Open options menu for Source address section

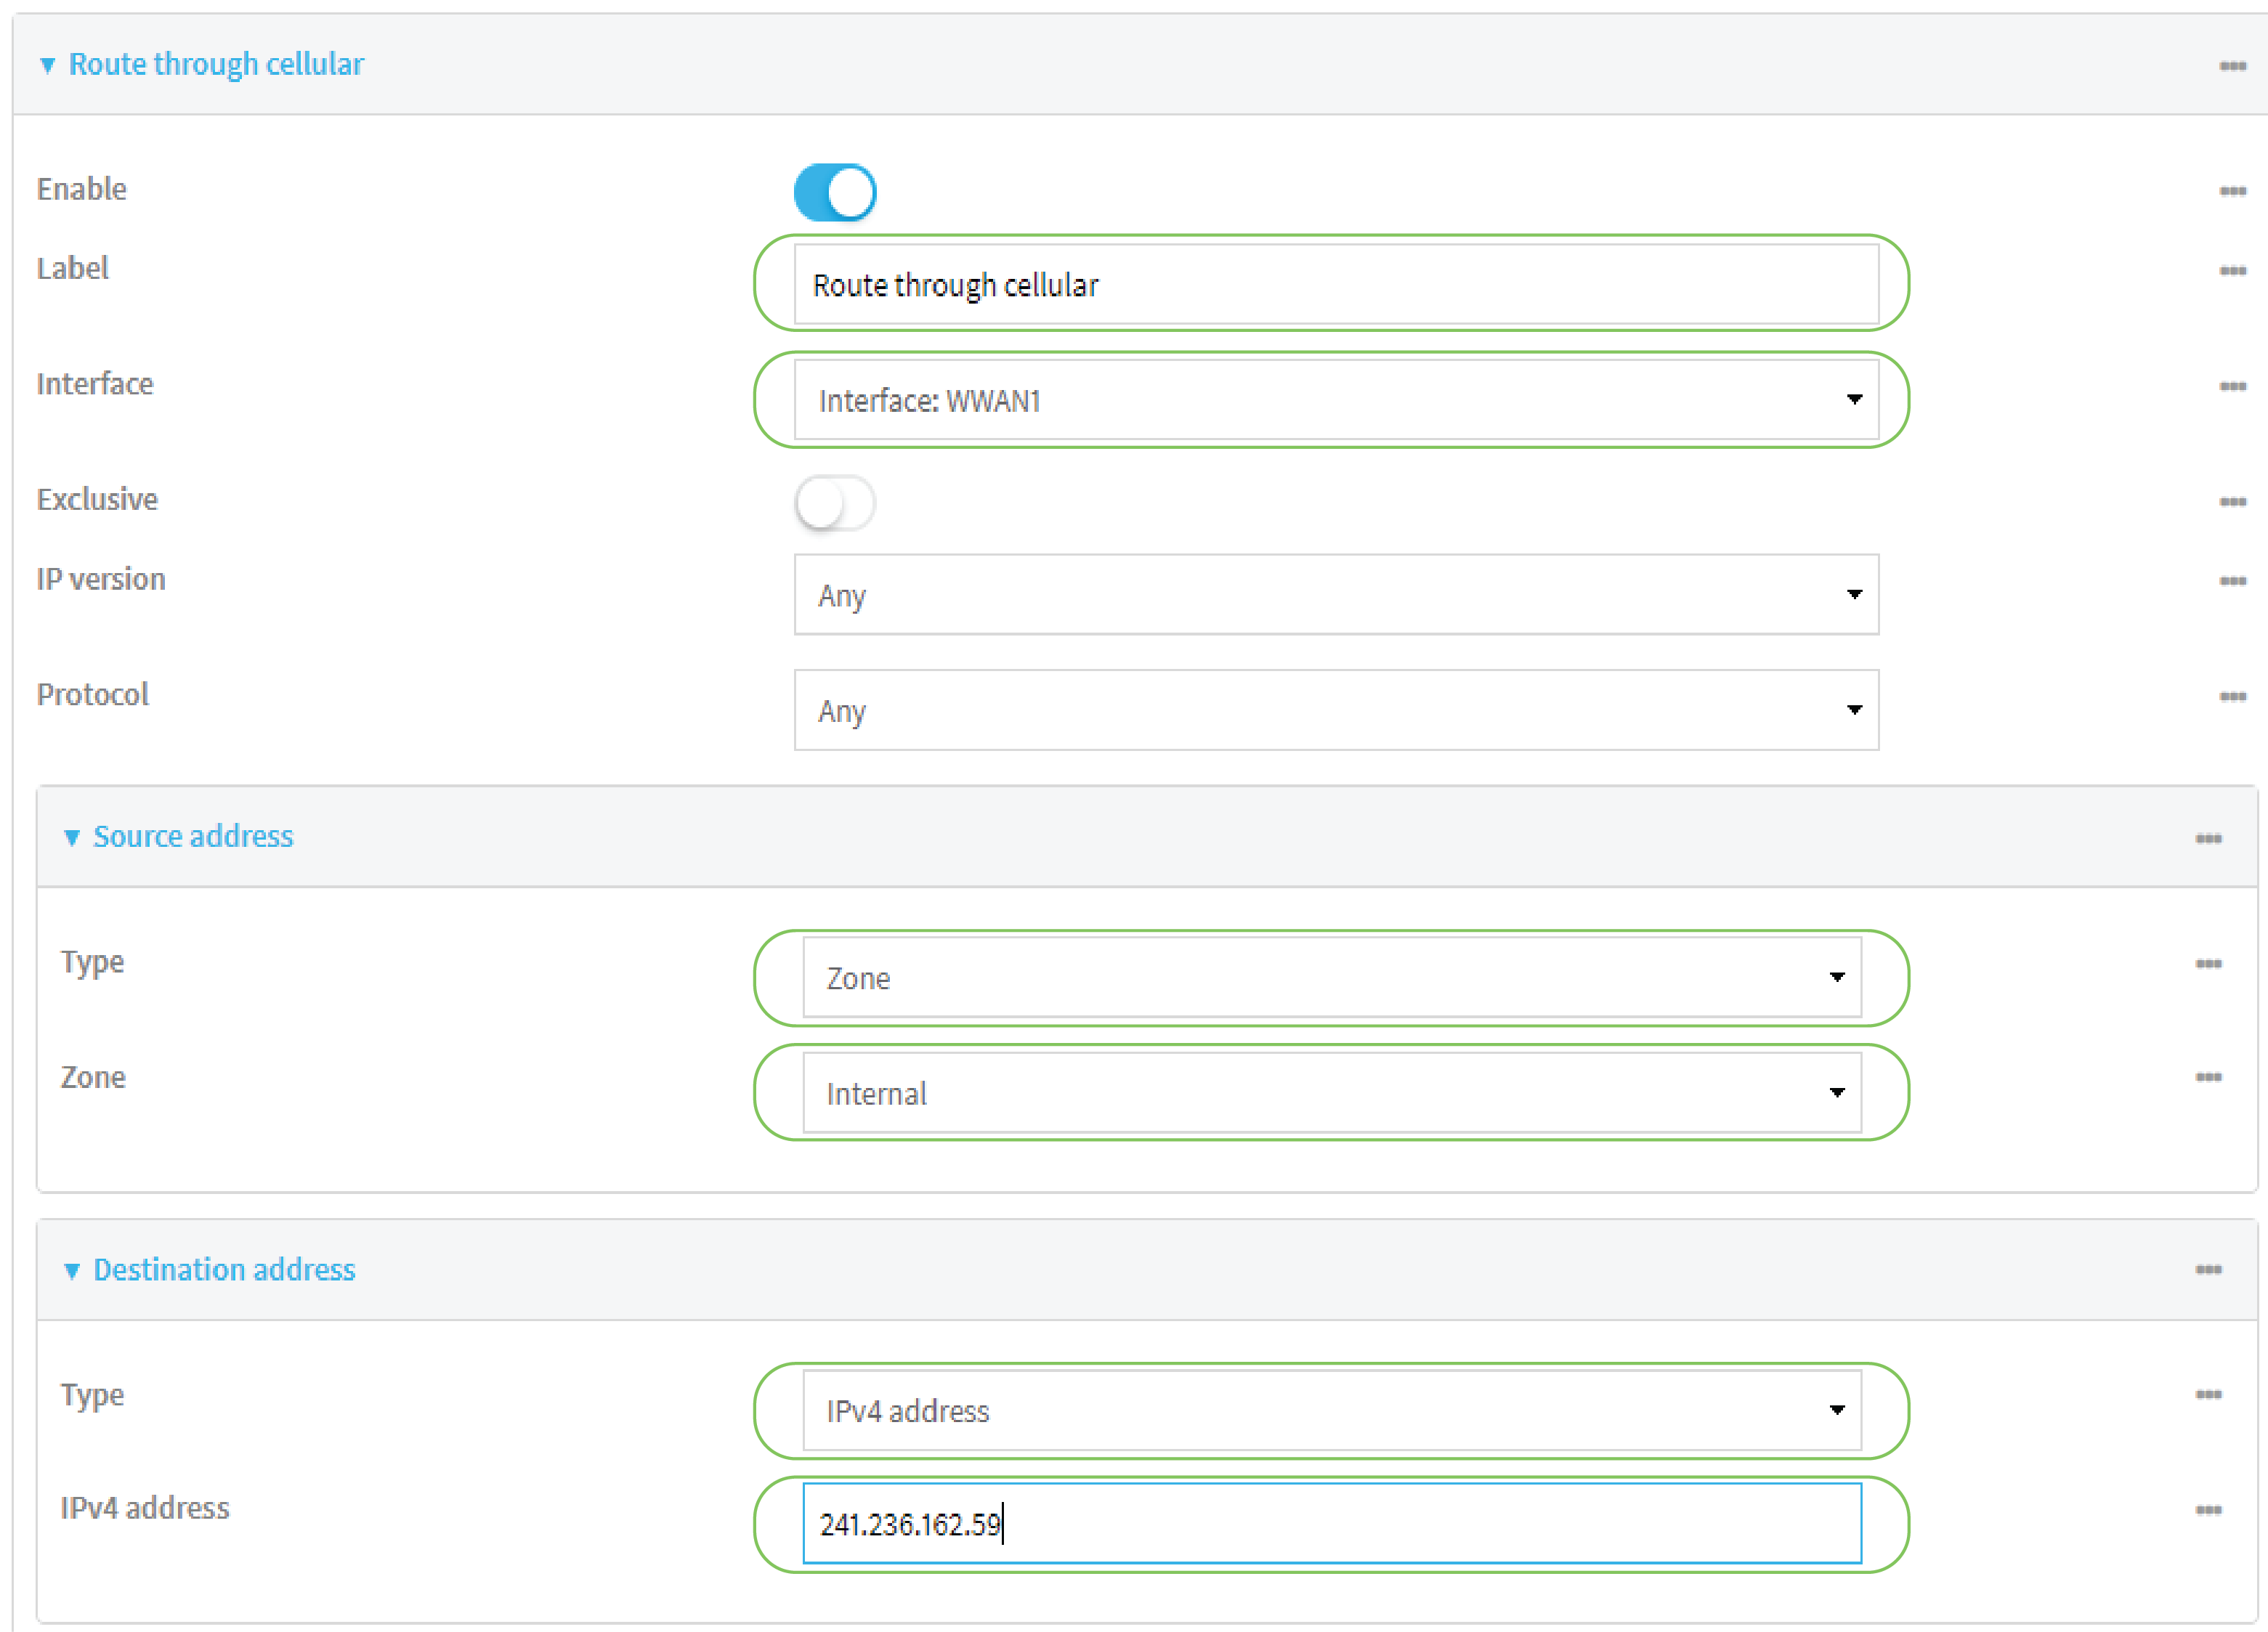pos(2208,838)
